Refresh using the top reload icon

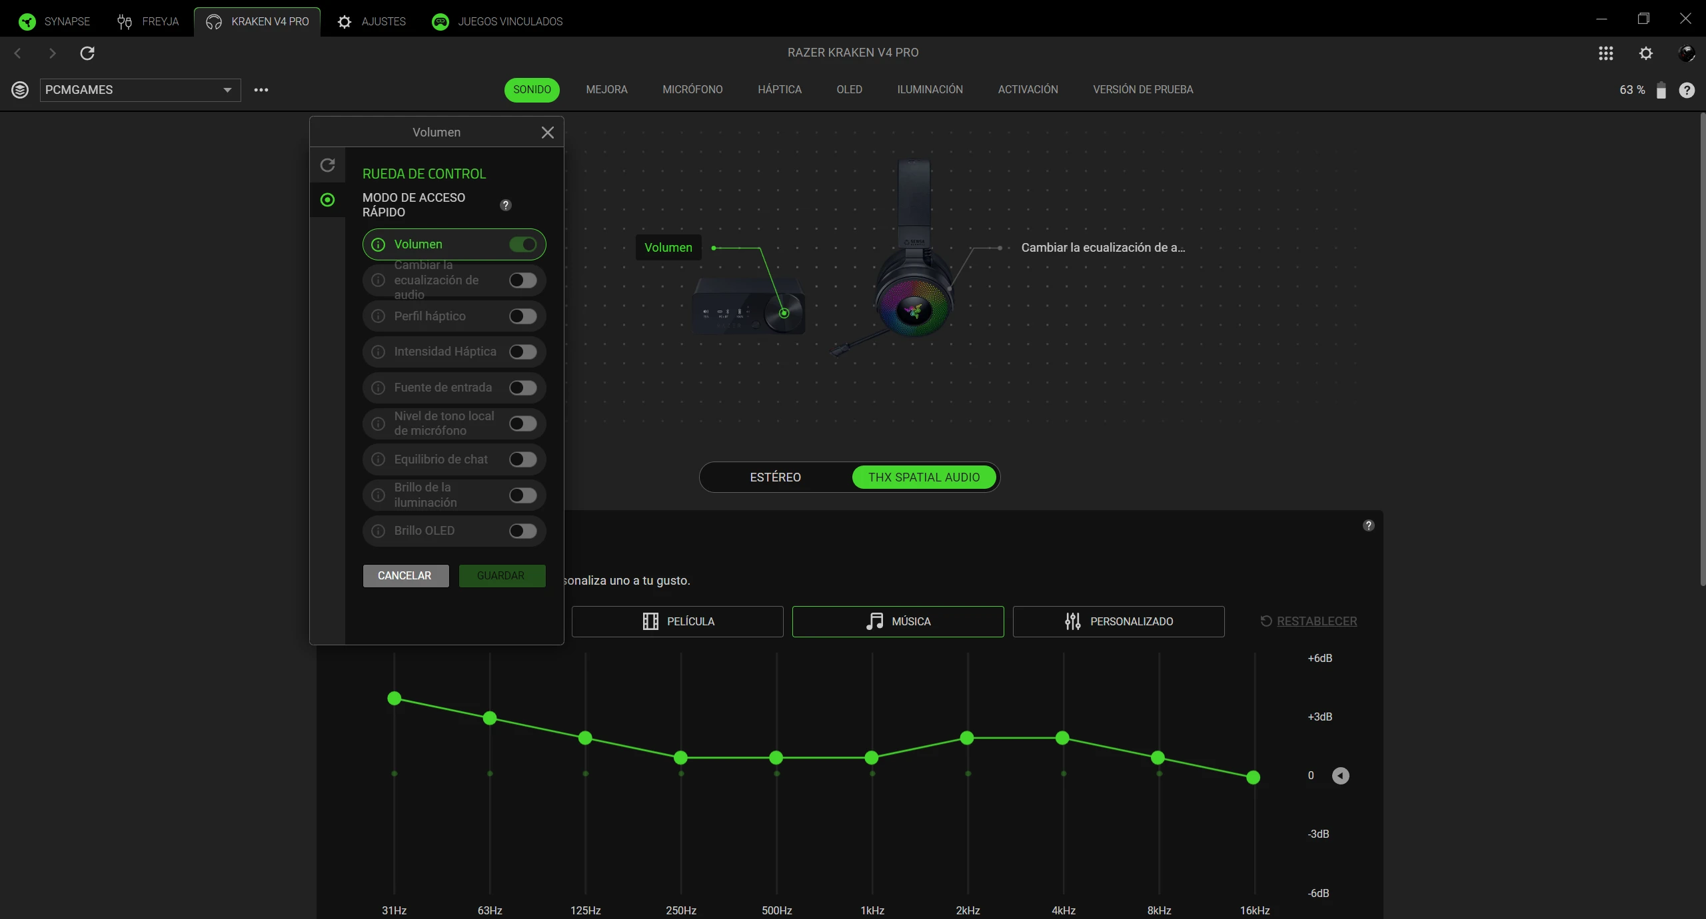coord(87,53)
